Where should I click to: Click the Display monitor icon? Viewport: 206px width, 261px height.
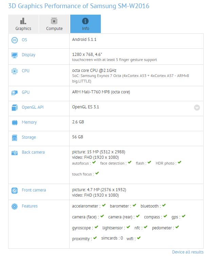14,55
